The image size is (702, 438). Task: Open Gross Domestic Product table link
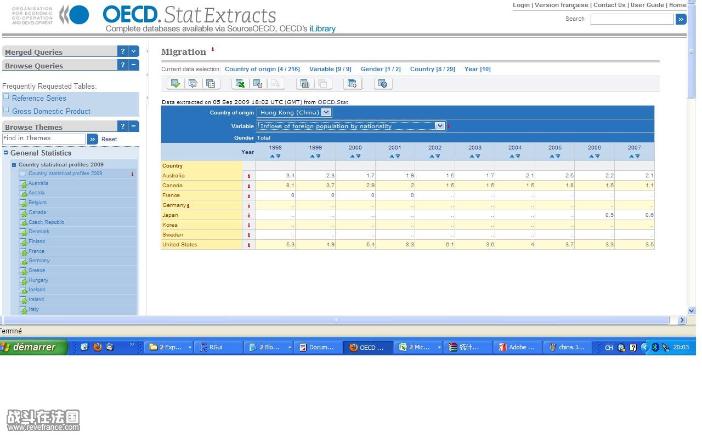click(51, 111)
